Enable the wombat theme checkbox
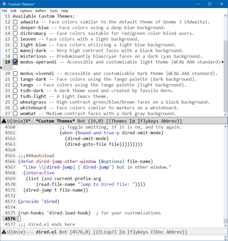The image size is (228, 241). click(x=15, y=113)
